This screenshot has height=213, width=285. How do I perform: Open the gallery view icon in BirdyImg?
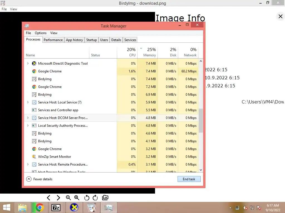pos(105,197)
